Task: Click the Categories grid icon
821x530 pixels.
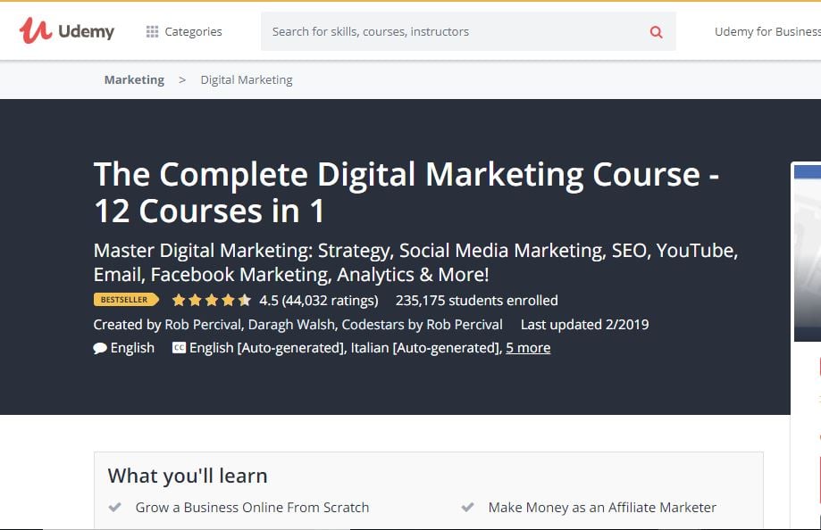Action: pyautogui.click(x=150, y=30)
